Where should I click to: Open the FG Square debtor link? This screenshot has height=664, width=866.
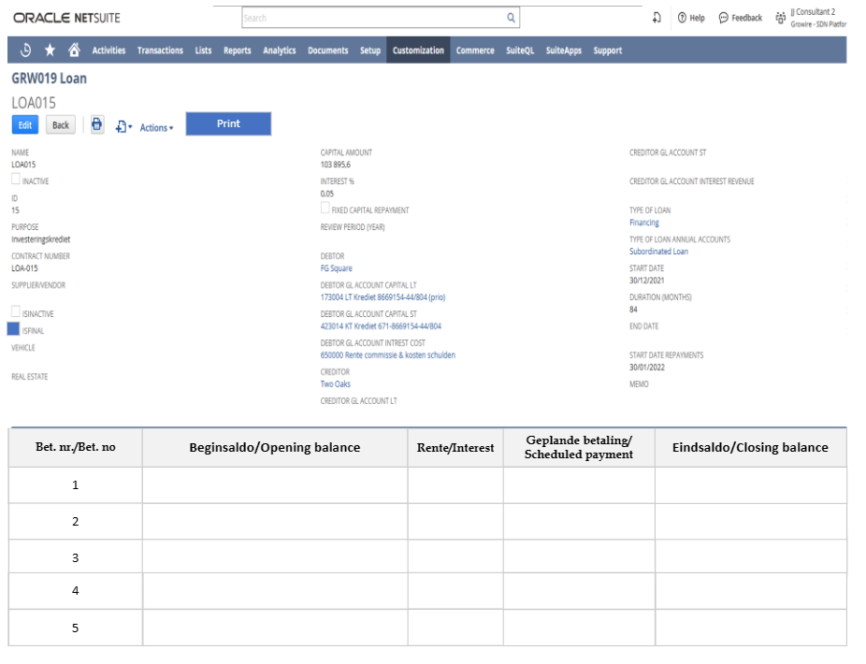(336, 268)
